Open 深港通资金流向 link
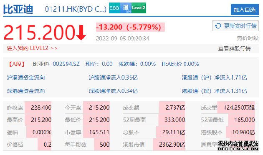The width and height of the screenshot is (263, 155). (26, 91)
